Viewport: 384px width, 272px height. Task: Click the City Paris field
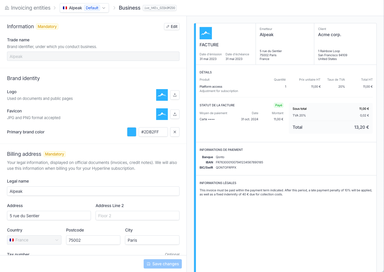pos(152,240)
